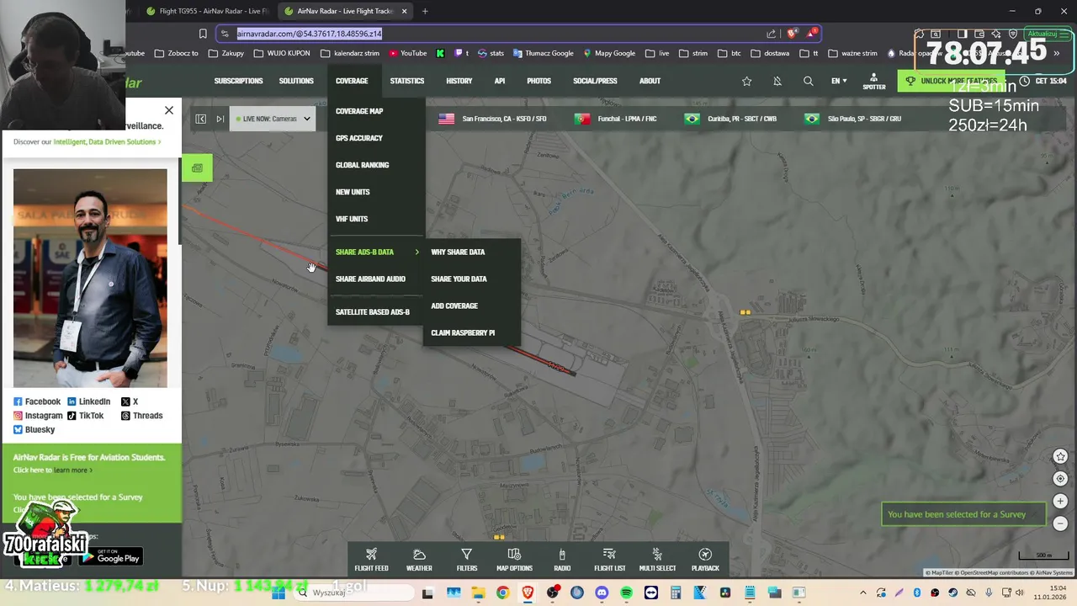Open Funchal LPMA / FNC camera link

point(615,119)
